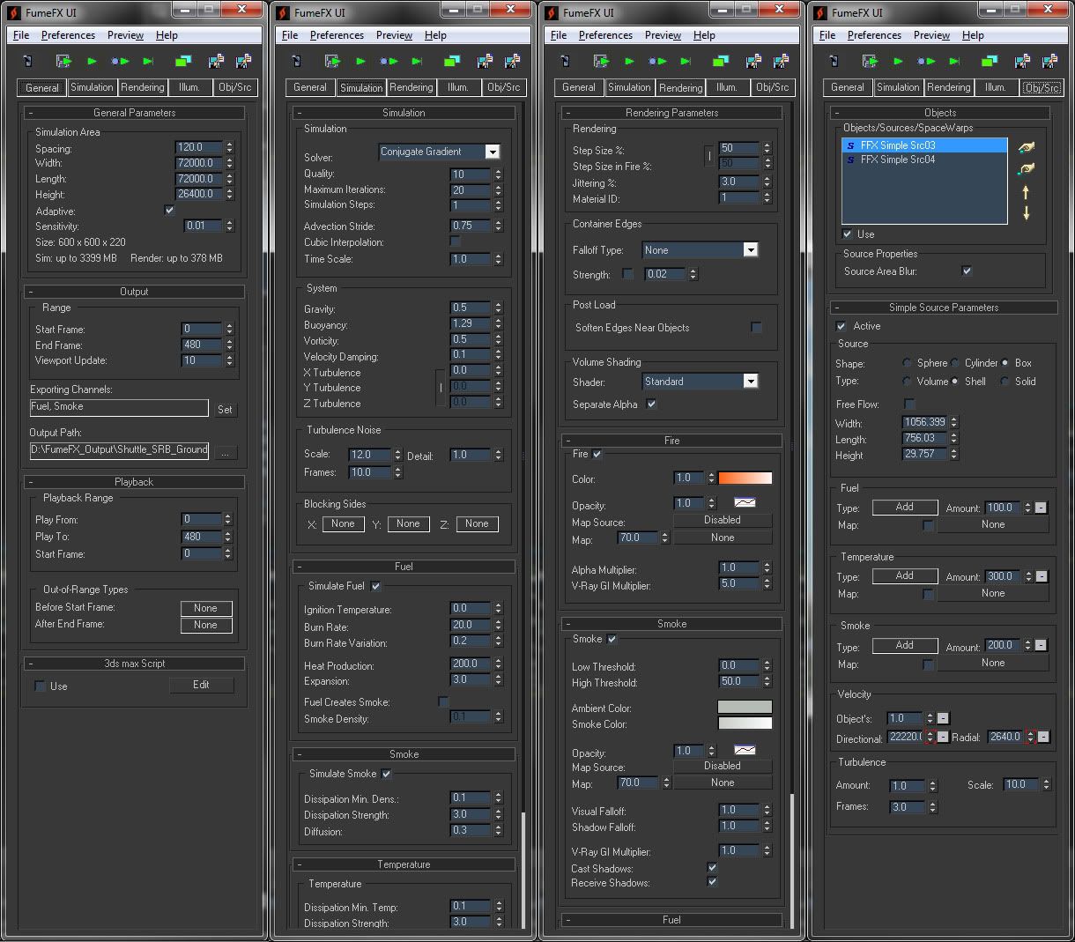Switch to Illum. tab in the leftmost window
The width and height of the screenshot is (1075, 942).
[189, 87]
